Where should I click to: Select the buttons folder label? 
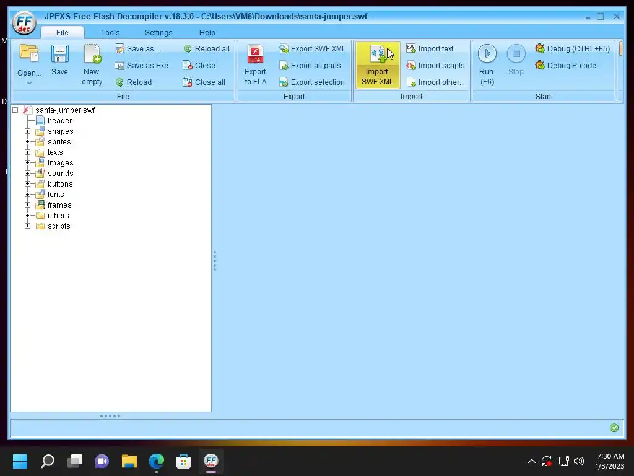(60, 183)
